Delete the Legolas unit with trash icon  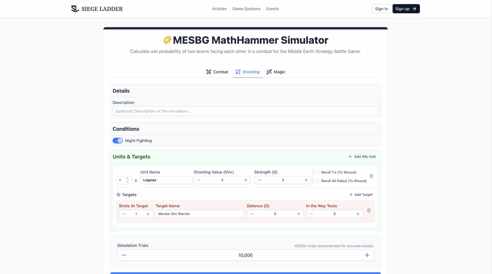tap(371, 176)
